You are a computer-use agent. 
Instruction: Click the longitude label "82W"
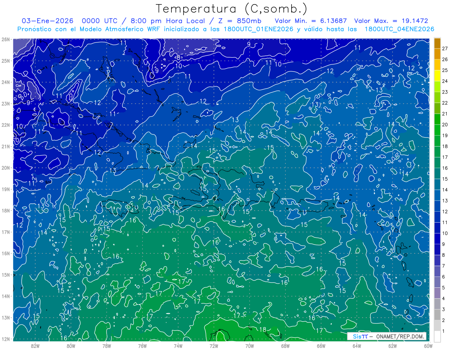pyautogui.click(x=35, y=346)
